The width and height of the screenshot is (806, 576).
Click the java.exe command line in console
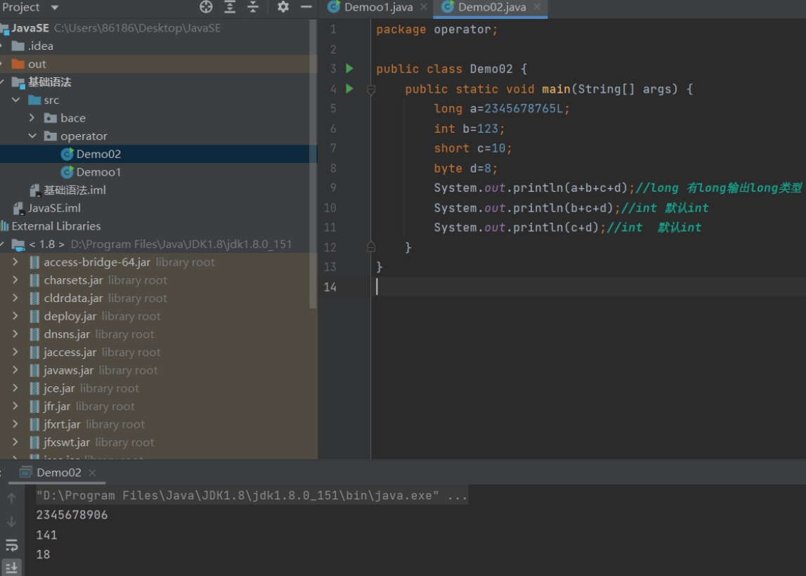tap(252, 495)
